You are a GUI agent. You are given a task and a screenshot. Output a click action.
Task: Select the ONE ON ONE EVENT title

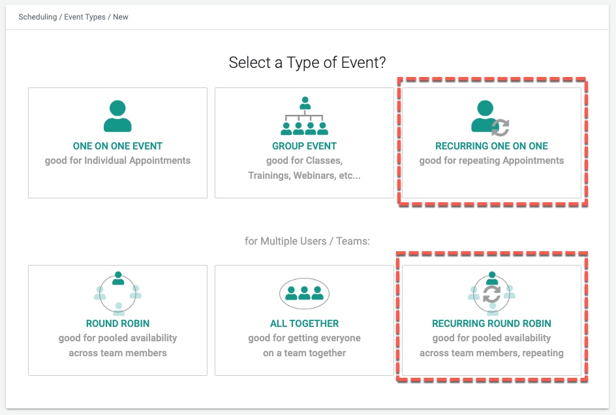[117, 146]
